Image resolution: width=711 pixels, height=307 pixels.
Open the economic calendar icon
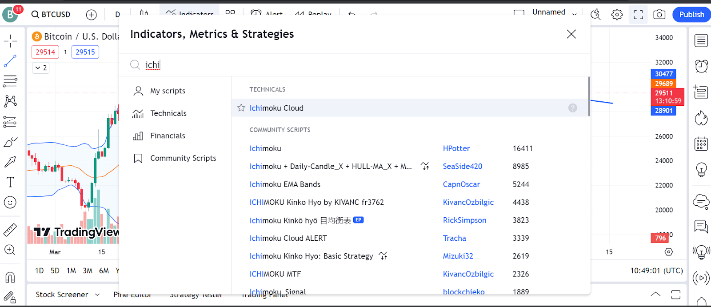pyautogui.click(x=701, y=144)
